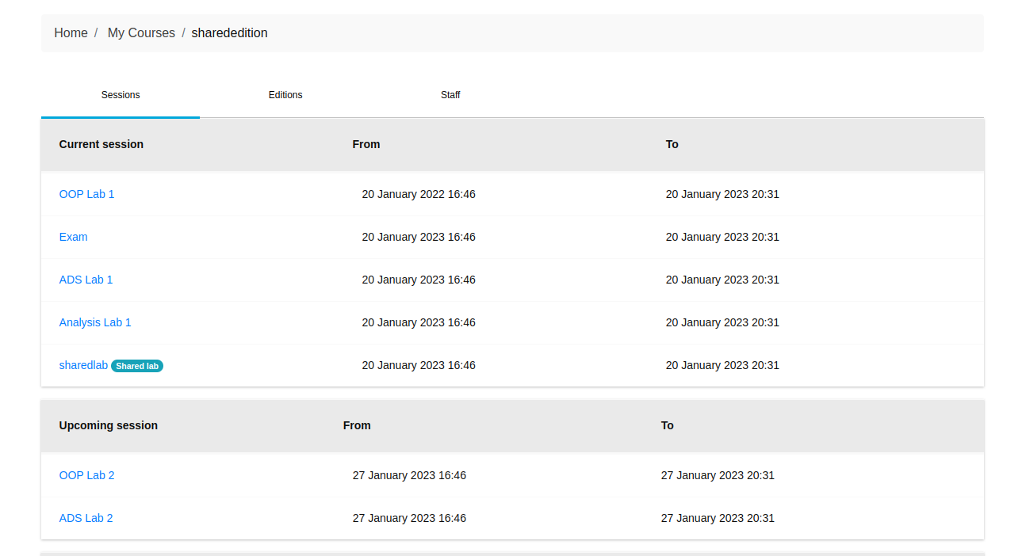The width and height of the screenshot is (1026, 556).
Task: Go to Home in breadcrumb
Action: [x=71, y=33]
